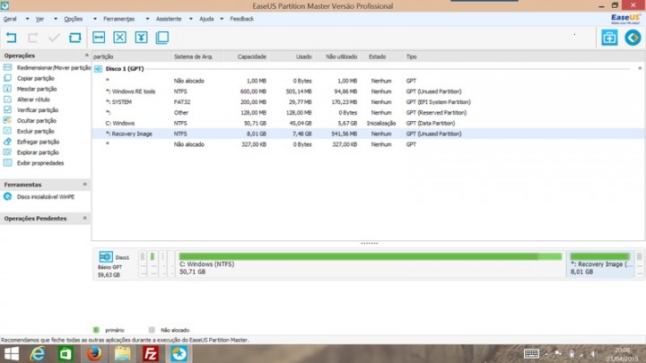Open the Windows Start button
Viewport: 646px width, 363px height.
point(11,354)
